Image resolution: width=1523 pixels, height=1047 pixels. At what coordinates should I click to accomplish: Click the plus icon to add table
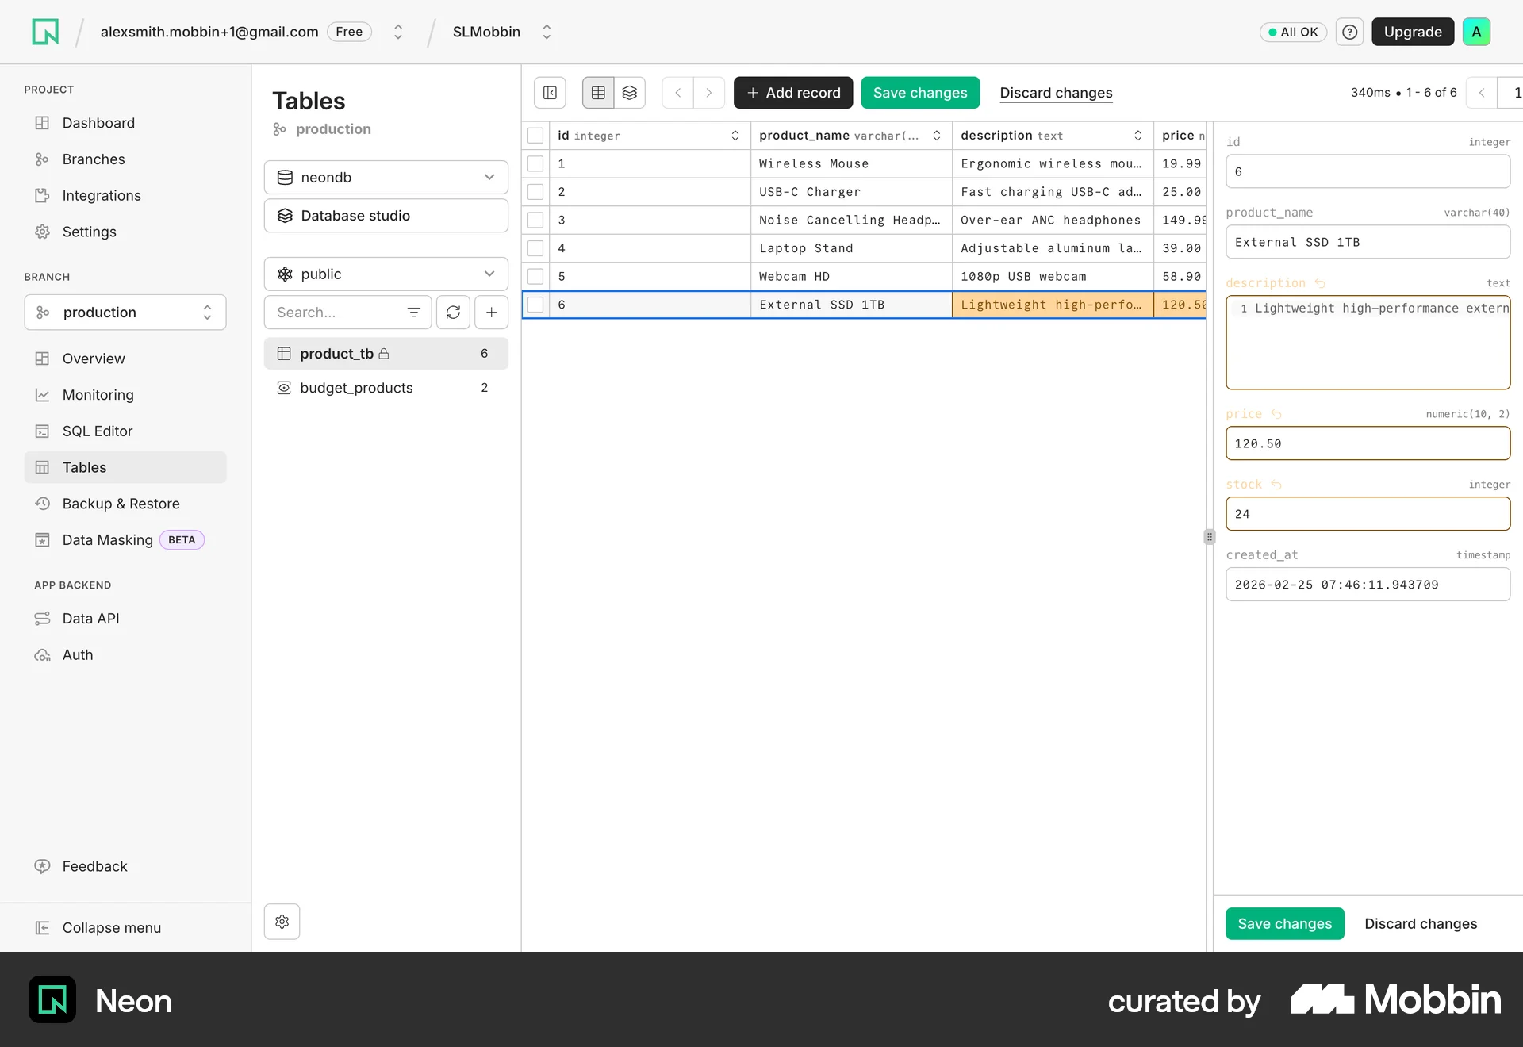492,313
